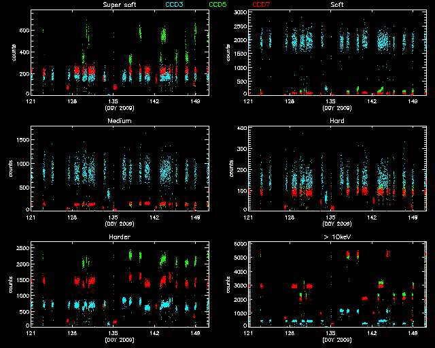Click the DOY 2009 label under Super soft plot
435x348 pixels.
[119, 107]
